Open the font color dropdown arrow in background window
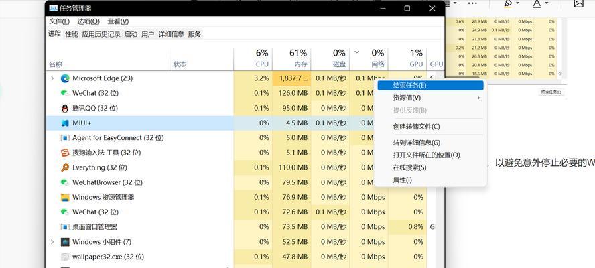Image resolution: width=595 pixels, height=268 pixels. coord(547,3)
